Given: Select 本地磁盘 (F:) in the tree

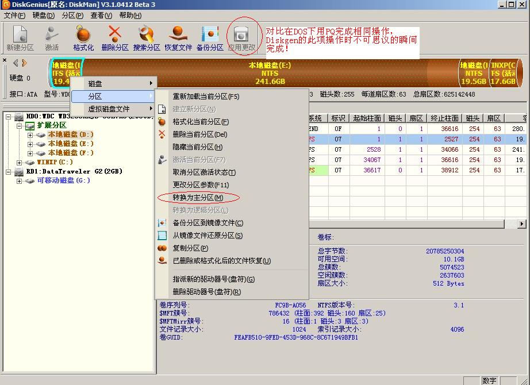Looking at the screenshot, I should pos(71,153).
